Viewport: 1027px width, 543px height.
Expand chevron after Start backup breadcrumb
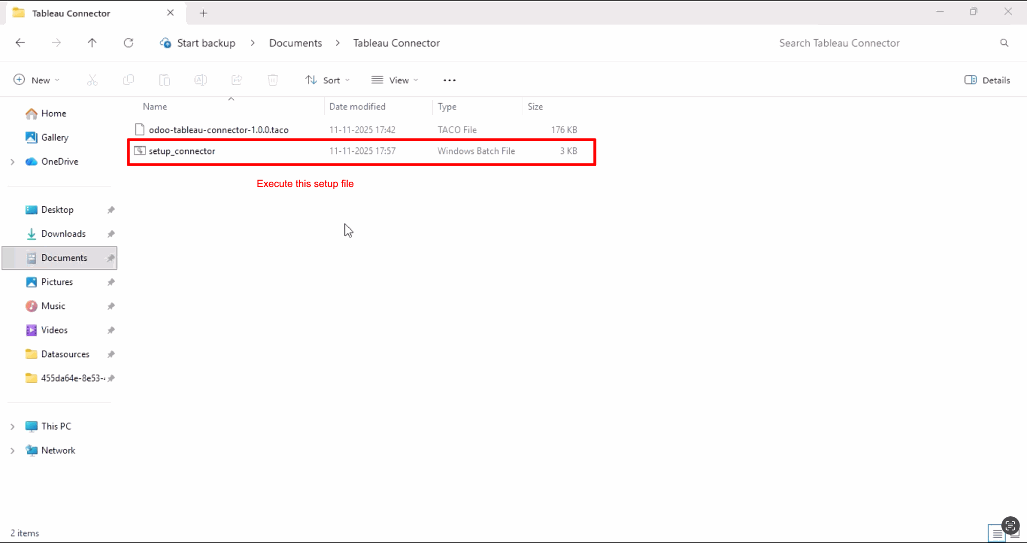[252, 43]
